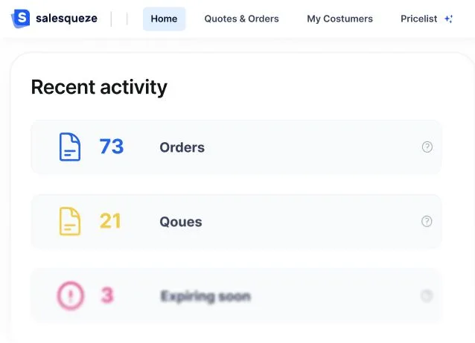The image size is (475, 343).
Task: Click the Recent activity heading
Action: (x=99, y=87)
